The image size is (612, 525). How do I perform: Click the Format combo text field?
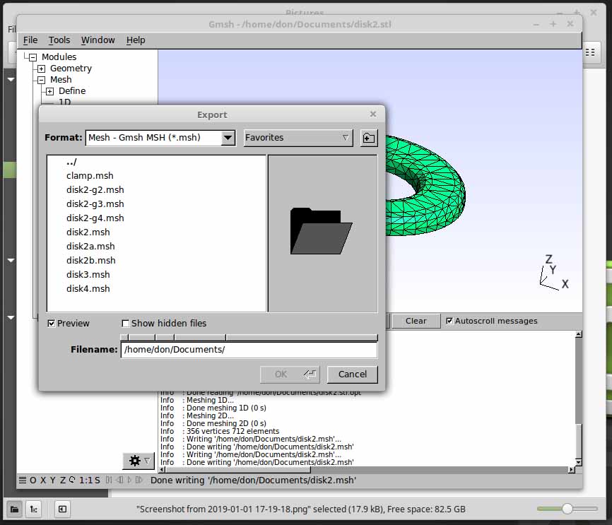tap(153, 138)
